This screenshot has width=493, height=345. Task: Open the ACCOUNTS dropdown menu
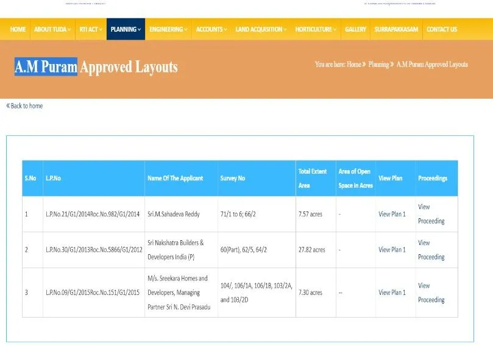[211, 29]
